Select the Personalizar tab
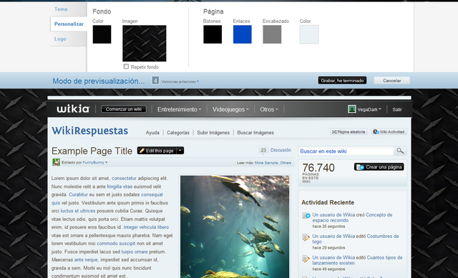 (x=69, y=24)
